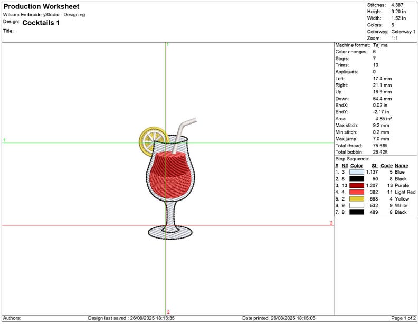Click the Light Red swatch in stop 4
The image size is (419, 324).
pos(357,192)
